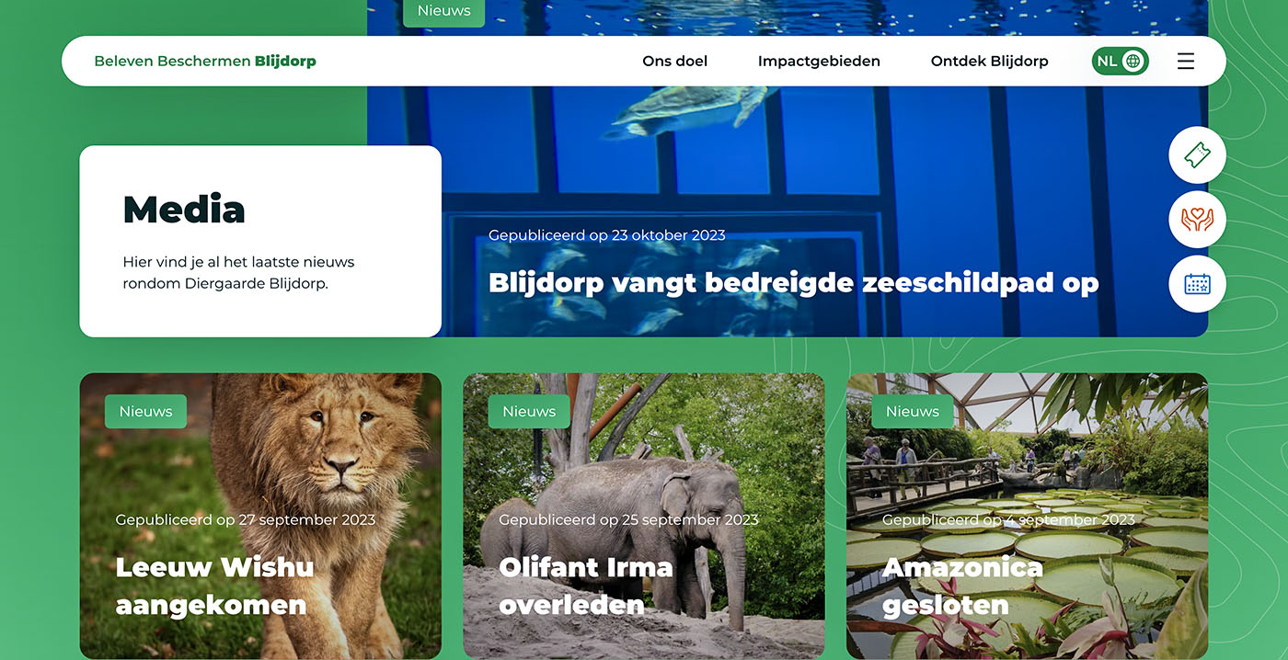Click the Nieuws tag on lion card
This screenshot has width=1288, height=660.
[145, 412]
